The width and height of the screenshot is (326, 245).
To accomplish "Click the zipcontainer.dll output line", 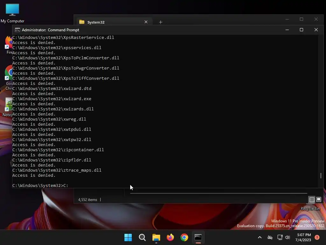I will click(58, 150).
